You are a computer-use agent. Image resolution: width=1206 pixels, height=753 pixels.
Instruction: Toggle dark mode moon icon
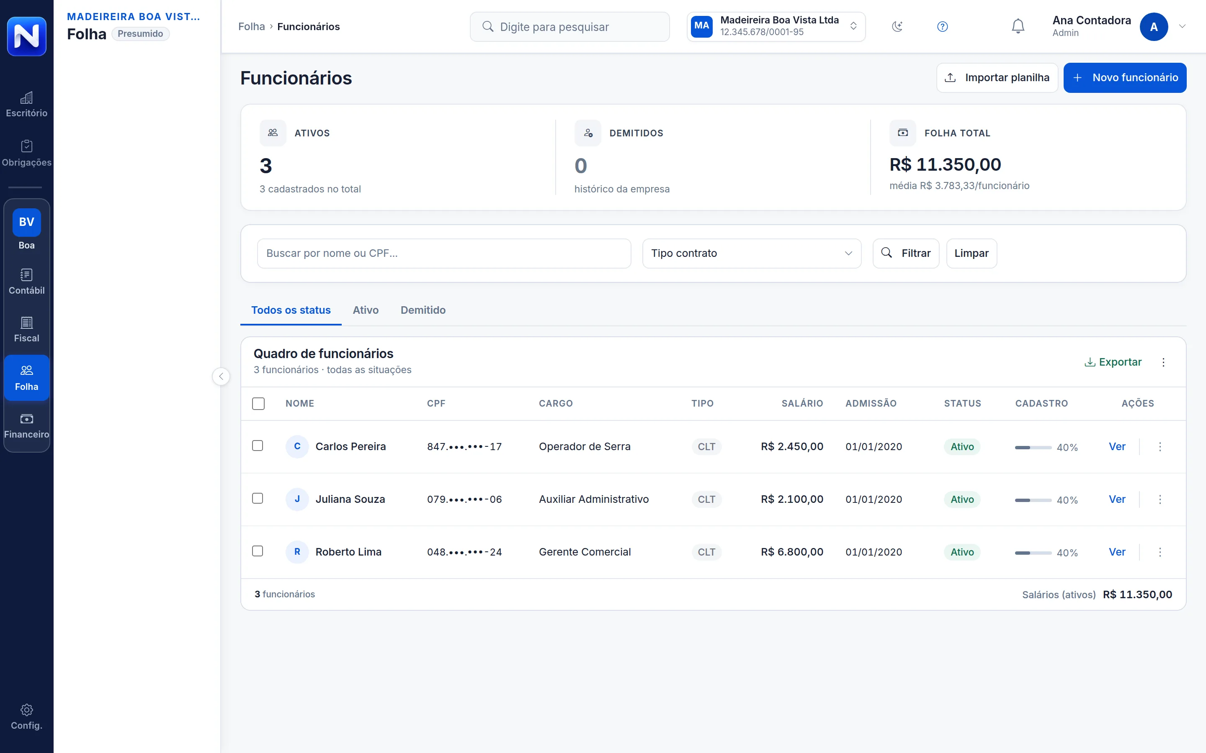897,26
